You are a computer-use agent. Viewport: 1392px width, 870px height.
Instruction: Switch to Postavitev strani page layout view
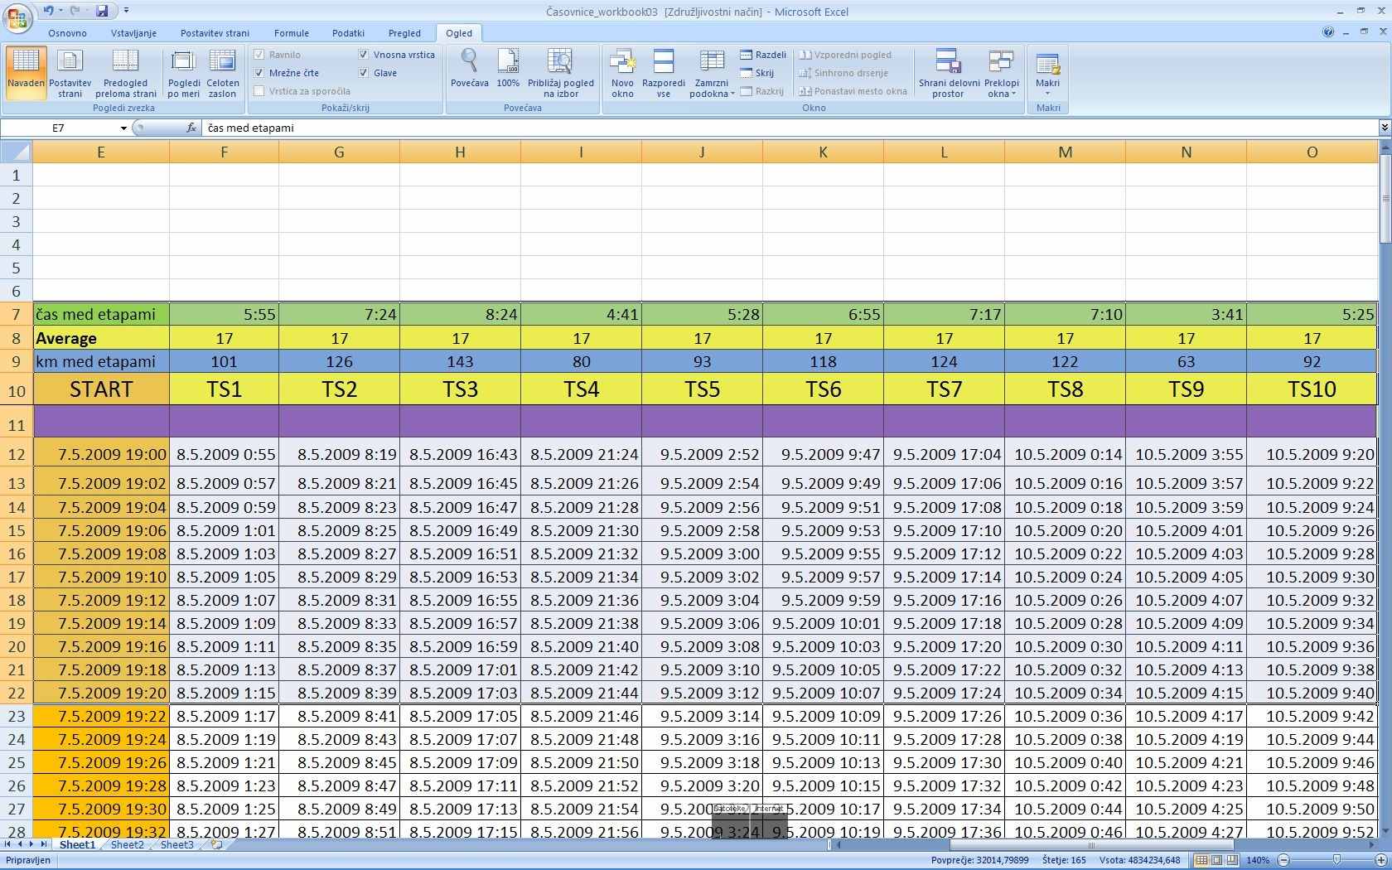pyautogui.click(x=70, y=73)
